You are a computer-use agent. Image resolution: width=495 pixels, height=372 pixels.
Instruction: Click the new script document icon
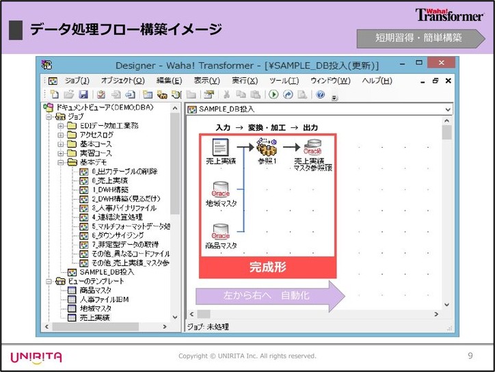pyautogui.click(x=176, y=94)
